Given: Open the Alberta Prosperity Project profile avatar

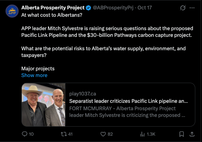Looking at the screenshot, I should click(x=12, y=11).
